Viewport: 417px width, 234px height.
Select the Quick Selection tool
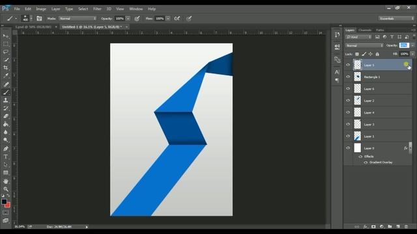point(6,60)
